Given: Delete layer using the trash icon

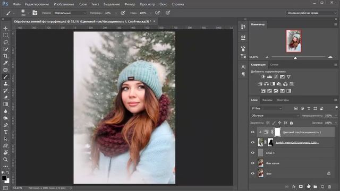Looking at the screenshot, I should click(x=329, y=186).
